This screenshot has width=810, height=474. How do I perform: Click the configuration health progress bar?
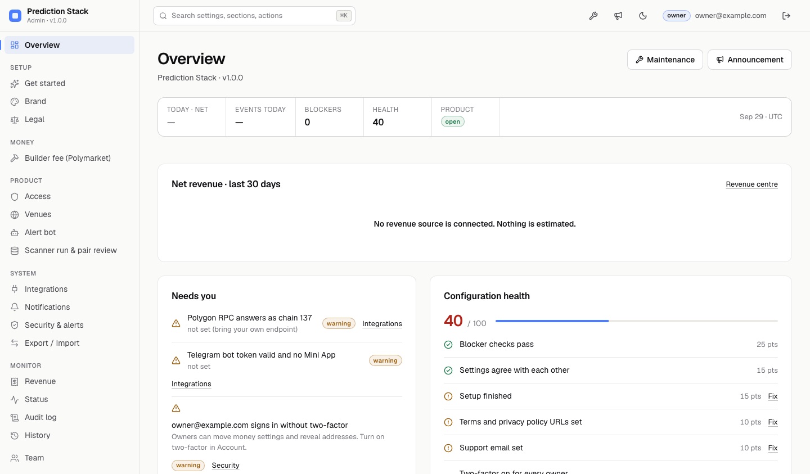click(x=637, y=321)
